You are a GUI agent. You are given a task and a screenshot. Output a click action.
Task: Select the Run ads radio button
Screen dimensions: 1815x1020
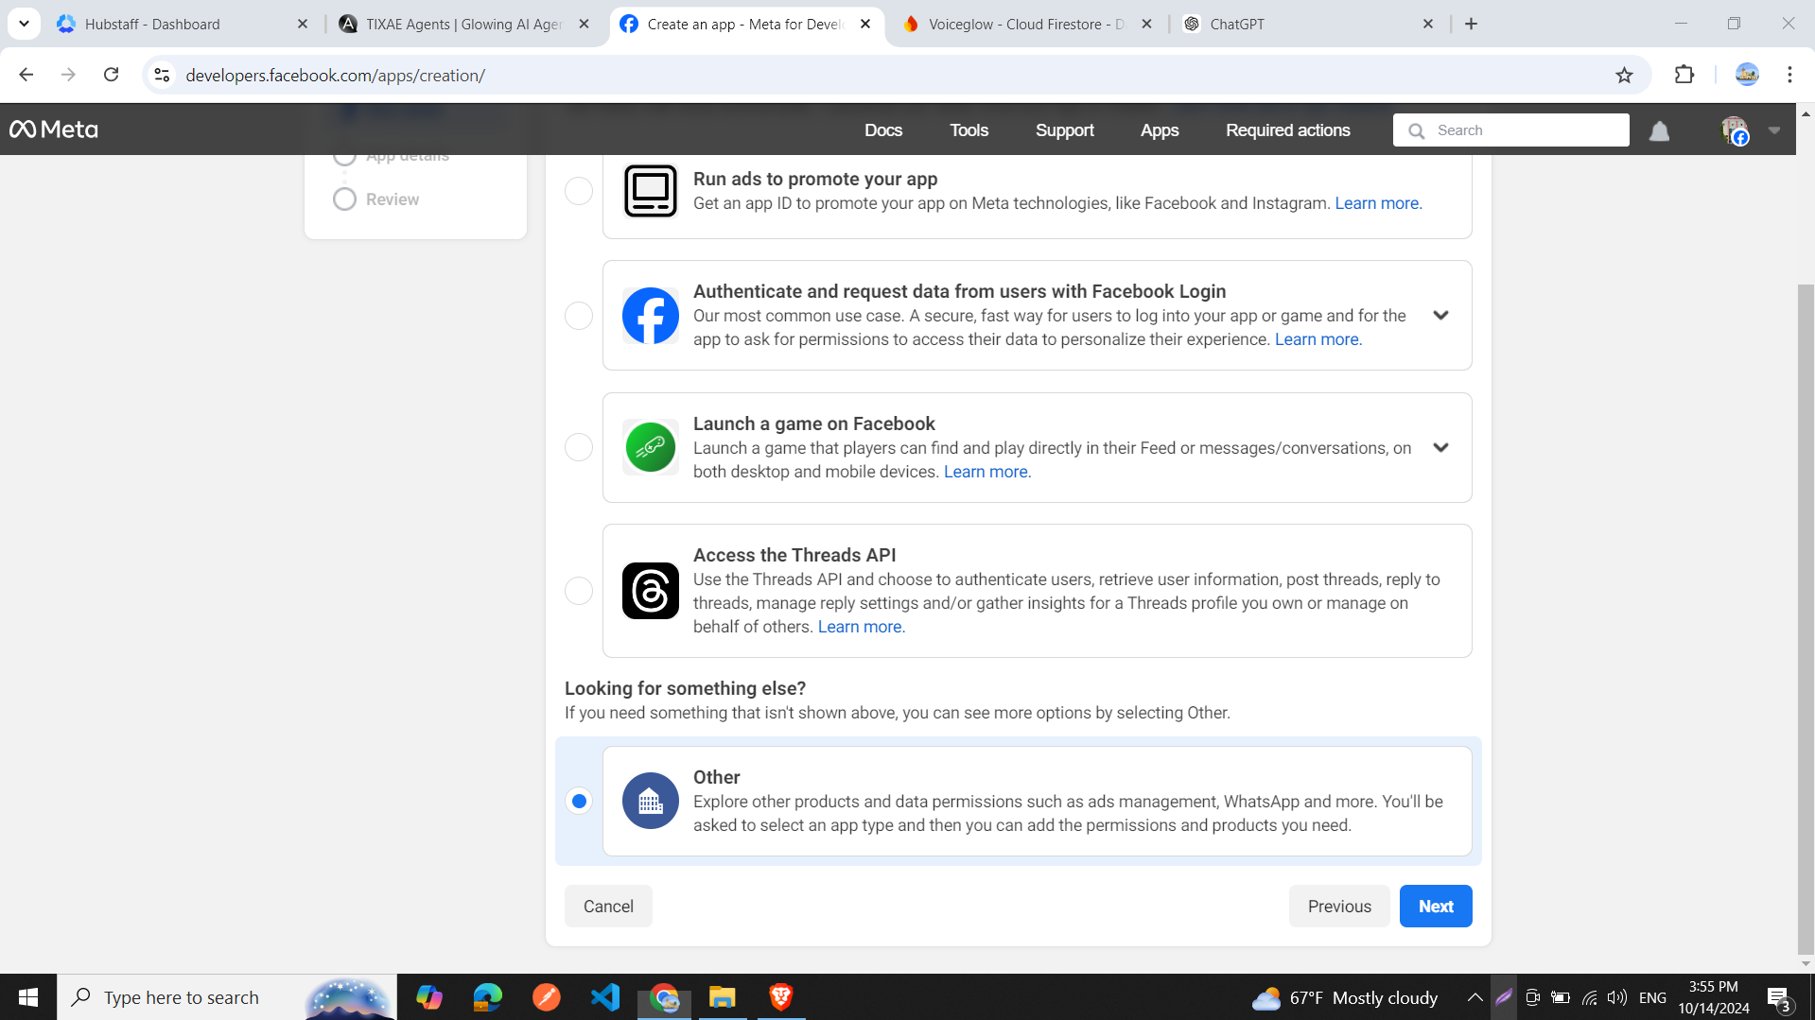point(578,190)
